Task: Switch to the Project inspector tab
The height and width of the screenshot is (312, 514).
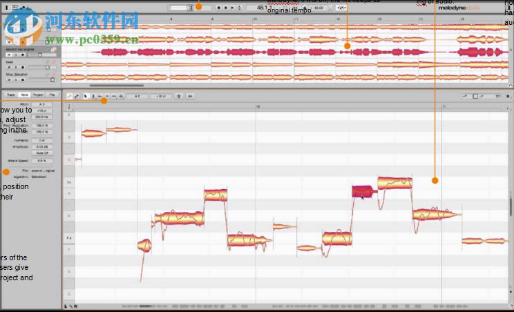Action: pyautogui.click(x=38, y=95)
